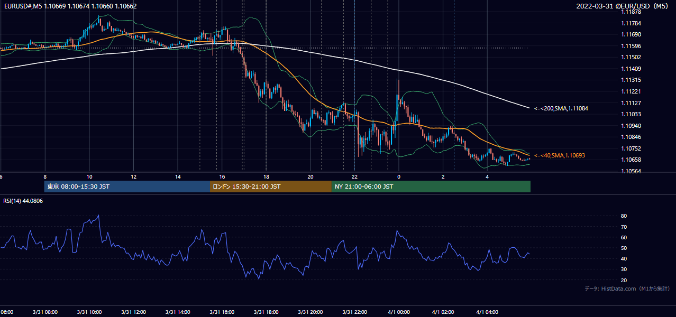Click hour label 0 under price chart
The height and width of the screenshot is (317, 676).
pos(399,177)
